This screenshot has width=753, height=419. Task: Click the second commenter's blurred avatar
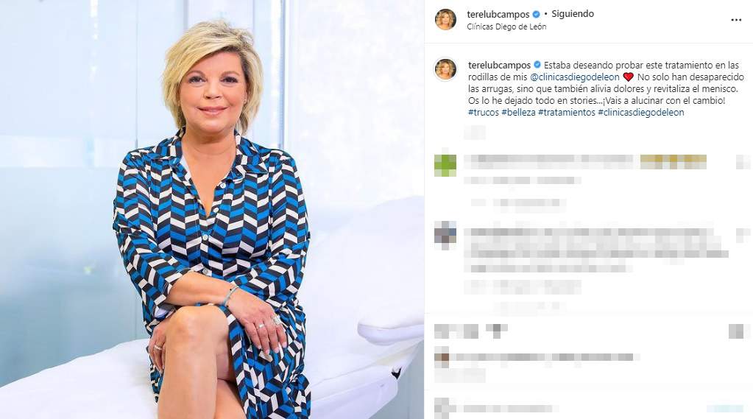[x=445, y=235]
